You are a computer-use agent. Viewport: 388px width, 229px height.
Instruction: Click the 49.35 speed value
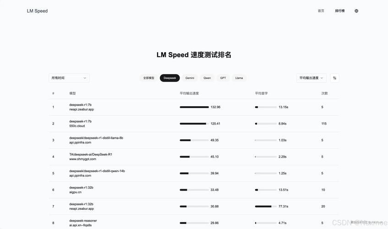214,140
